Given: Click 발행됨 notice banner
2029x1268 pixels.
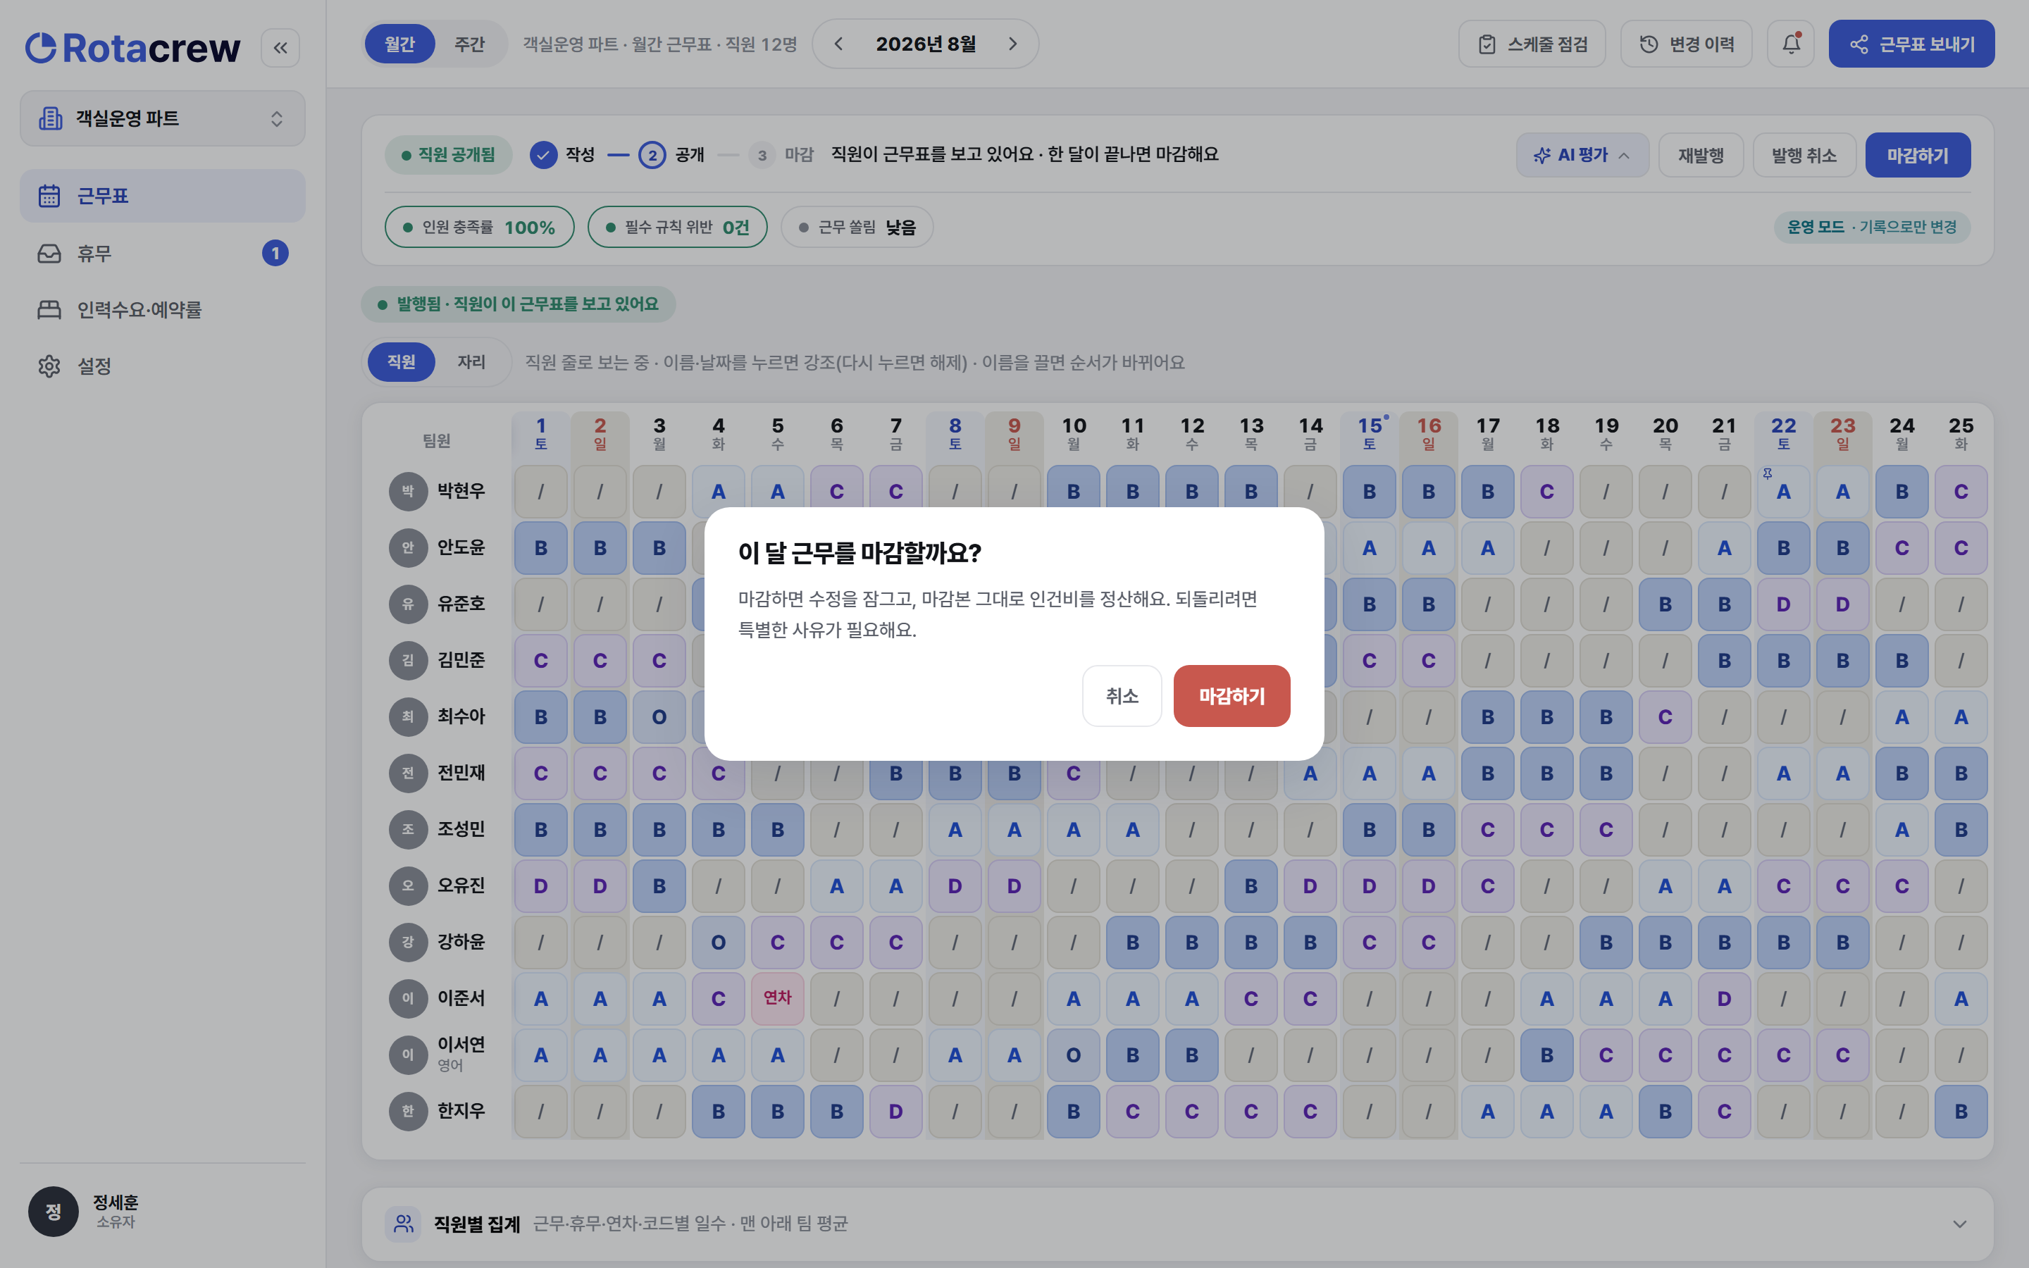Looking at the screenshot, I should pos(518,304).
